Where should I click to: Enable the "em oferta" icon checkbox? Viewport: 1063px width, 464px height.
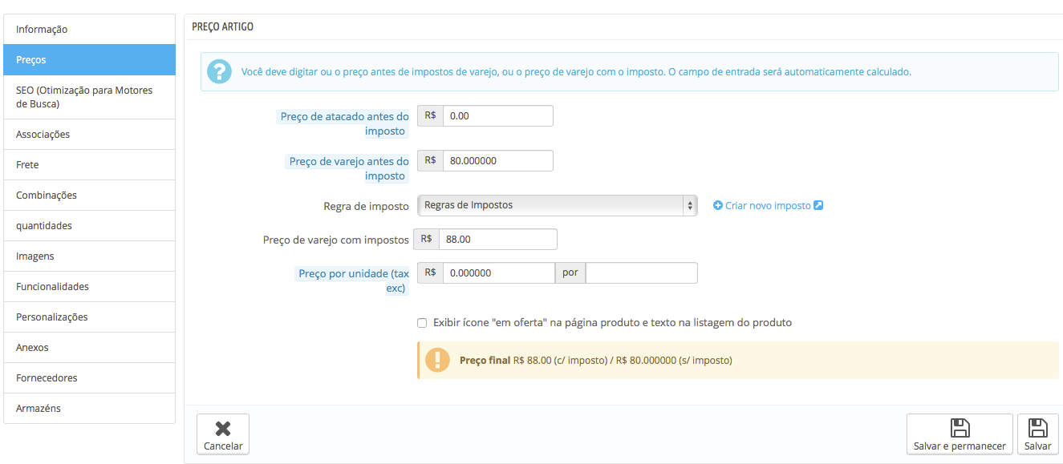pyautogui.click(x=422, y=323)
